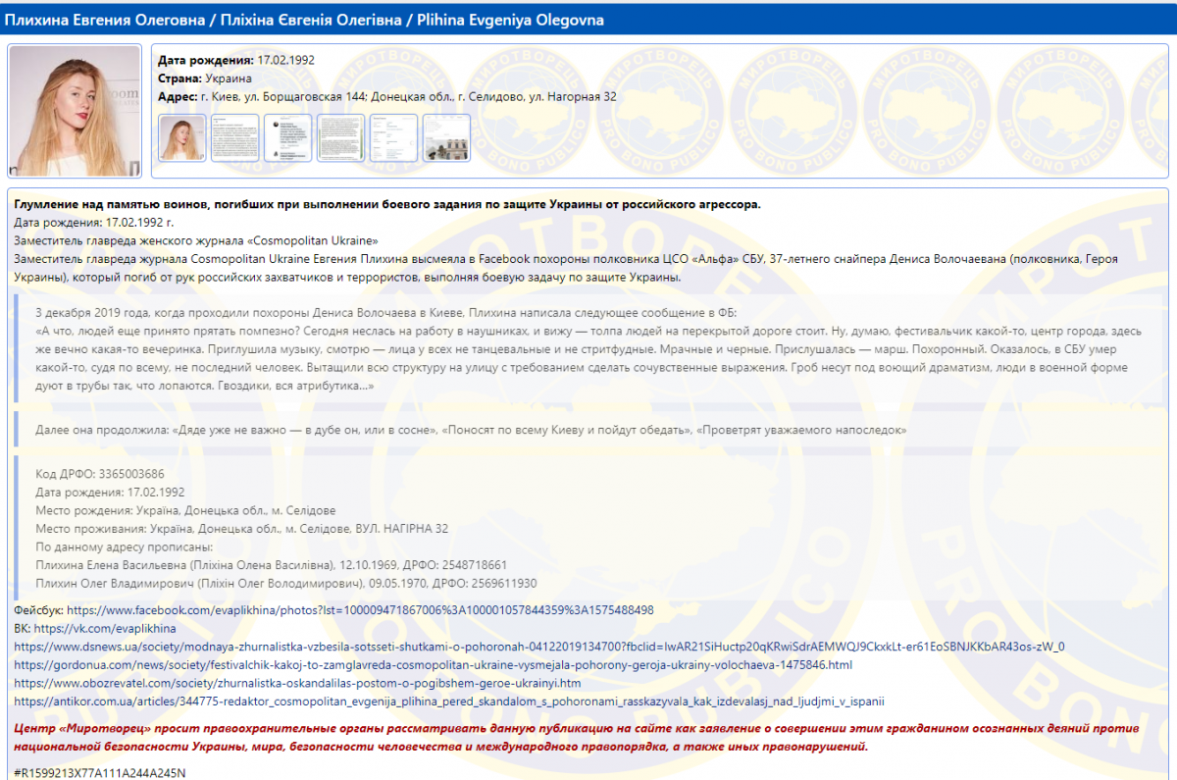Open the sixth thumbnail showing a building
The image size is (1177, 780).
(x=446, y=138)
